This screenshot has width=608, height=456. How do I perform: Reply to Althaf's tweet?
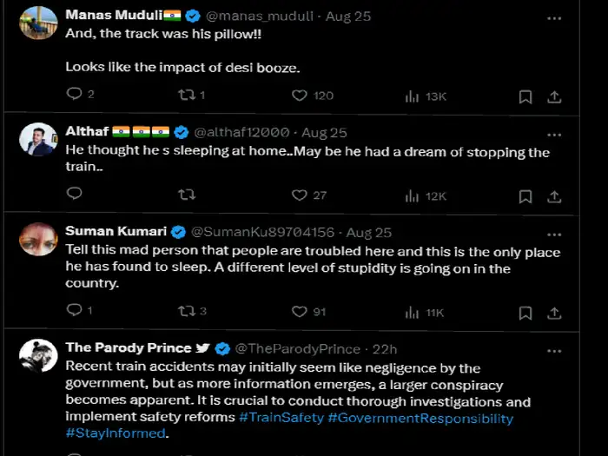pos(74,195)
